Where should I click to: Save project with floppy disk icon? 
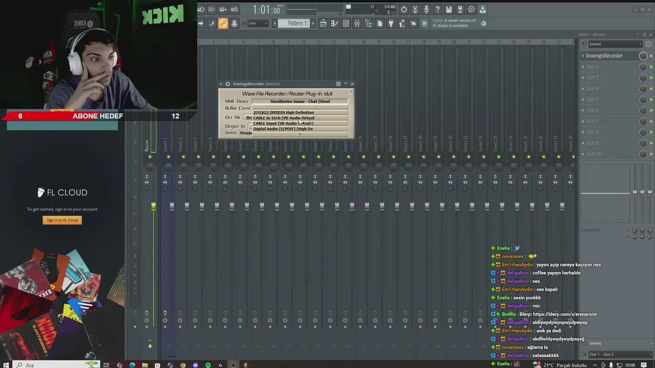click(x=449, y=9)
